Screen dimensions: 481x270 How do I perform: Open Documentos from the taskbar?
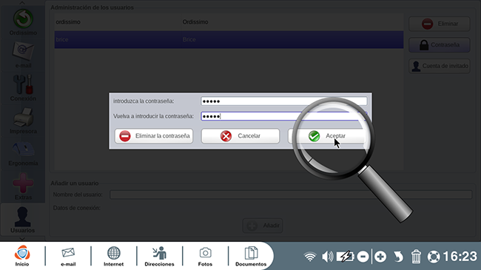(x=251, y=256)
